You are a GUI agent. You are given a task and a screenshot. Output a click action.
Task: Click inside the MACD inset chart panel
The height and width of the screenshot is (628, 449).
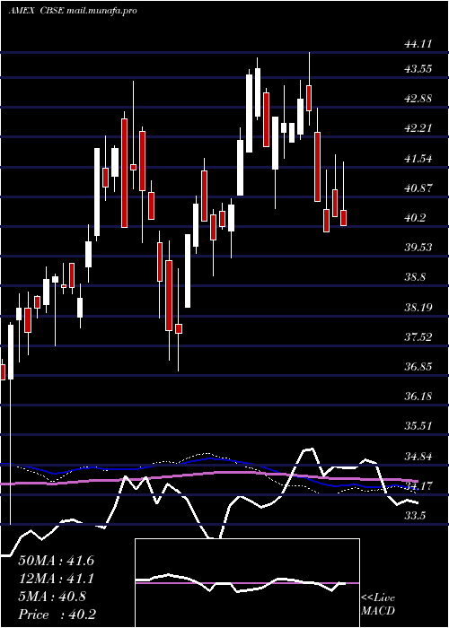click(x=247, y=583)
